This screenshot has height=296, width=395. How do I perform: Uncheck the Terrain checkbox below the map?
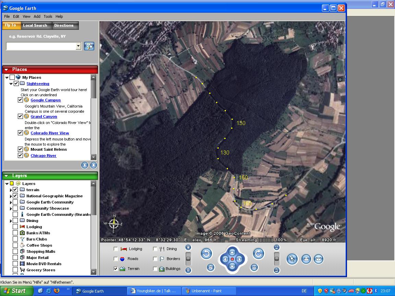pyautogui.click(x=116, y=269)
